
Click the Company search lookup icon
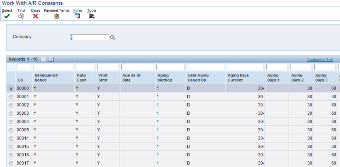[112, 38]
